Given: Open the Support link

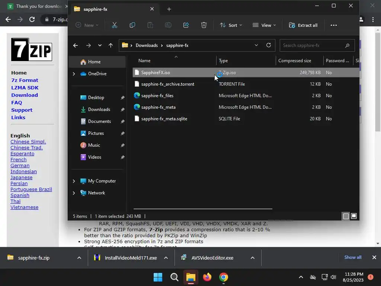Looking at the screenshot, I should [22, 110].
